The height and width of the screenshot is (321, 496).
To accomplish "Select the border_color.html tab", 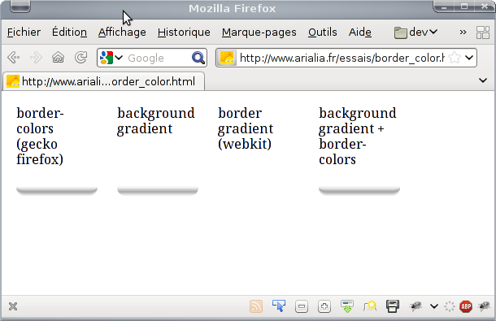I will pyautogui.click(x=104, y=81).
